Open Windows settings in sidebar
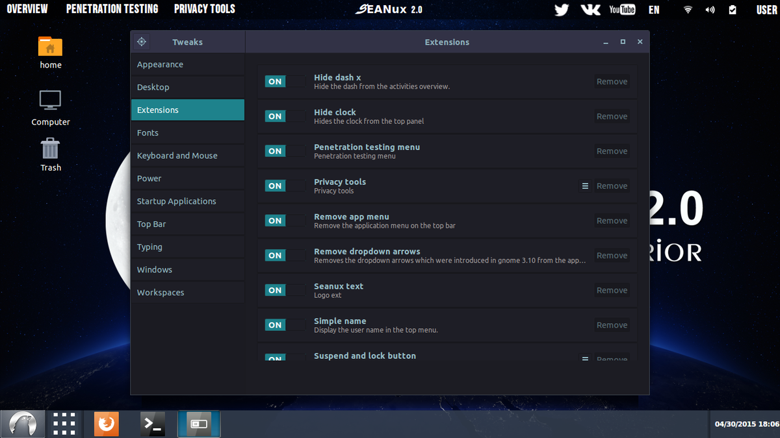This screenshot has height=438, width=780. click(187, 269)
